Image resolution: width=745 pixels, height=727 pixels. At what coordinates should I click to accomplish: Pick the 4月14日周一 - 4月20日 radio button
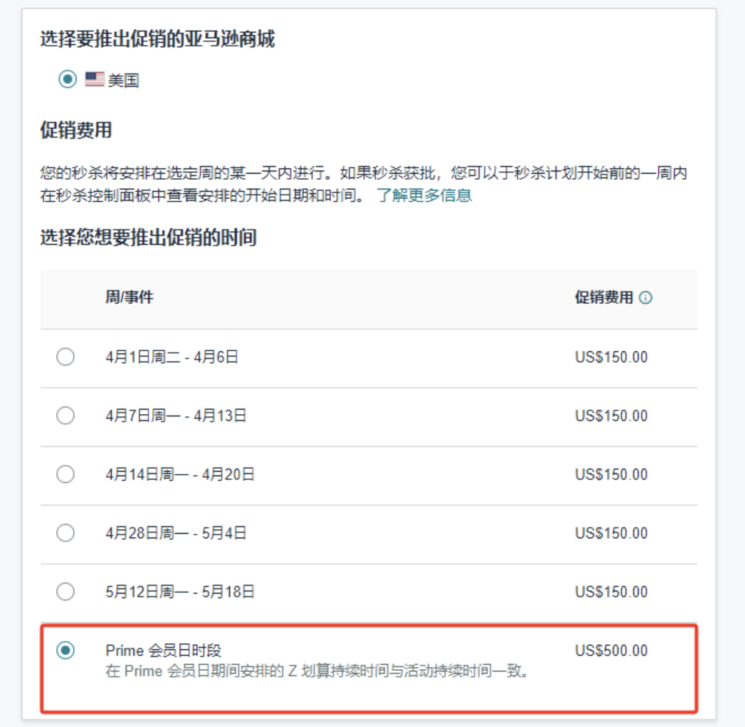pos(66,475)
